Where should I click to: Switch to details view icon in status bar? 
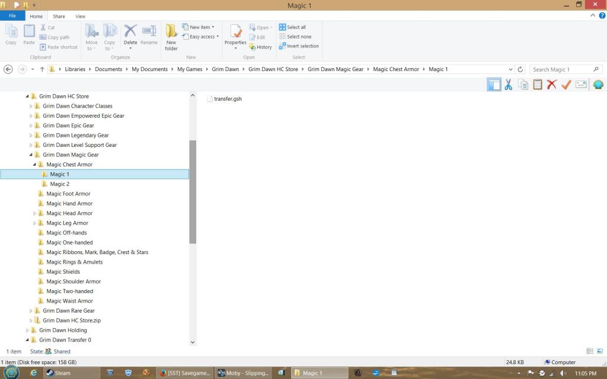point(590,351)
